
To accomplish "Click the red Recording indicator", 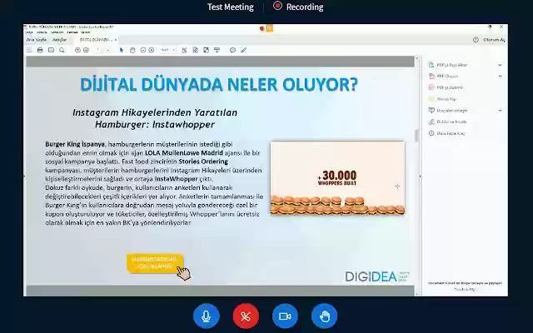I will [298, 7].
